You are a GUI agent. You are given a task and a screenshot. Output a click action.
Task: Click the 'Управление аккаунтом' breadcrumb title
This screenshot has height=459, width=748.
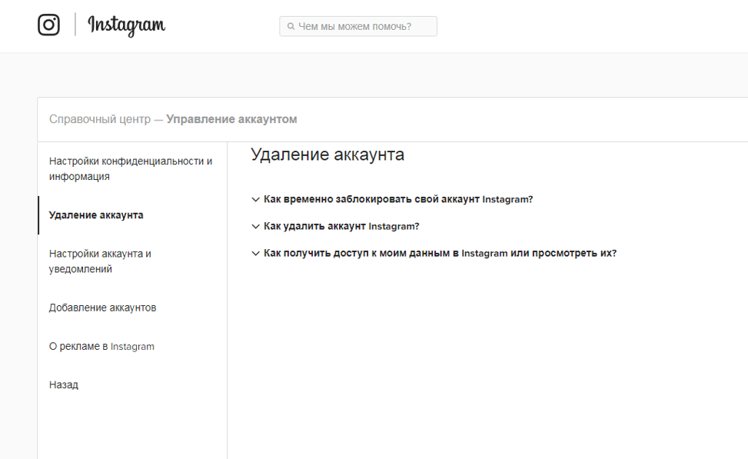coord(231,119)
